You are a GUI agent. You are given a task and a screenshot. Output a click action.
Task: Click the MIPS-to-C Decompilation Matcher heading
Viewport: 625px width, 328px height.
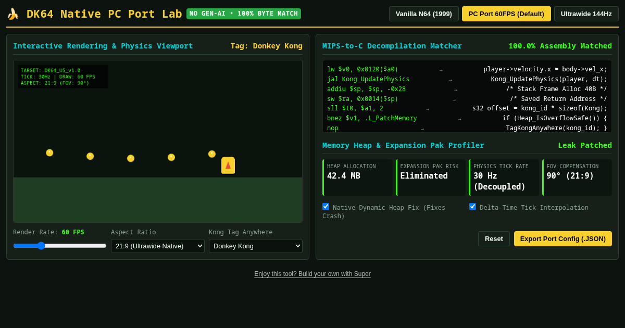[x=392, y=46]
